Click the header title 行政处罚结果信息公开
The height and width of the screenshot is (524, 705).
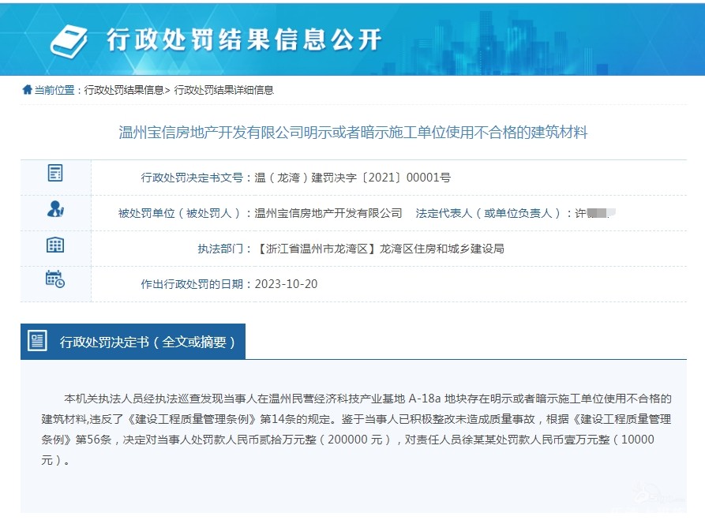click(244, 40)
